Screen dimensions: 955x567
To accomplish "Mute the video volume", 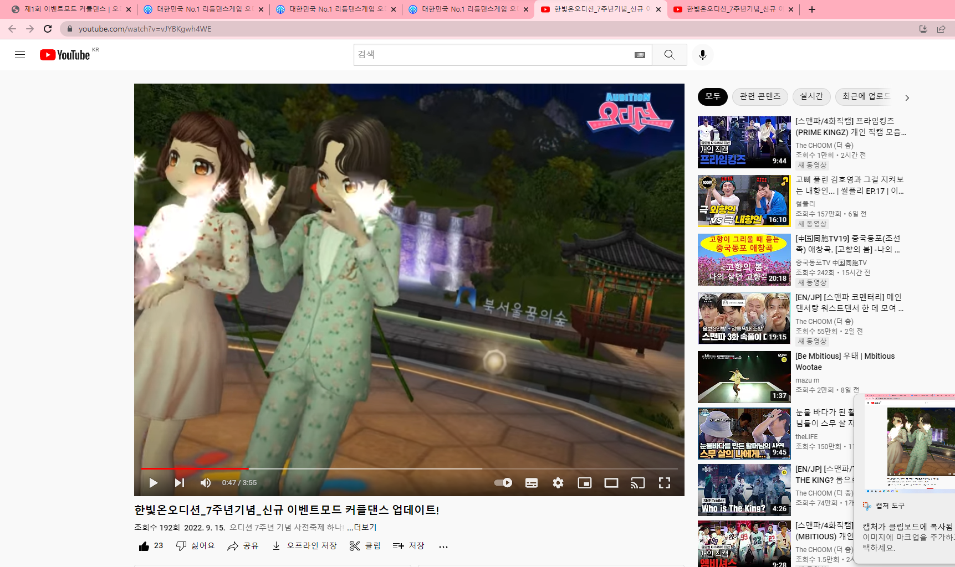I will click(206, 483).
